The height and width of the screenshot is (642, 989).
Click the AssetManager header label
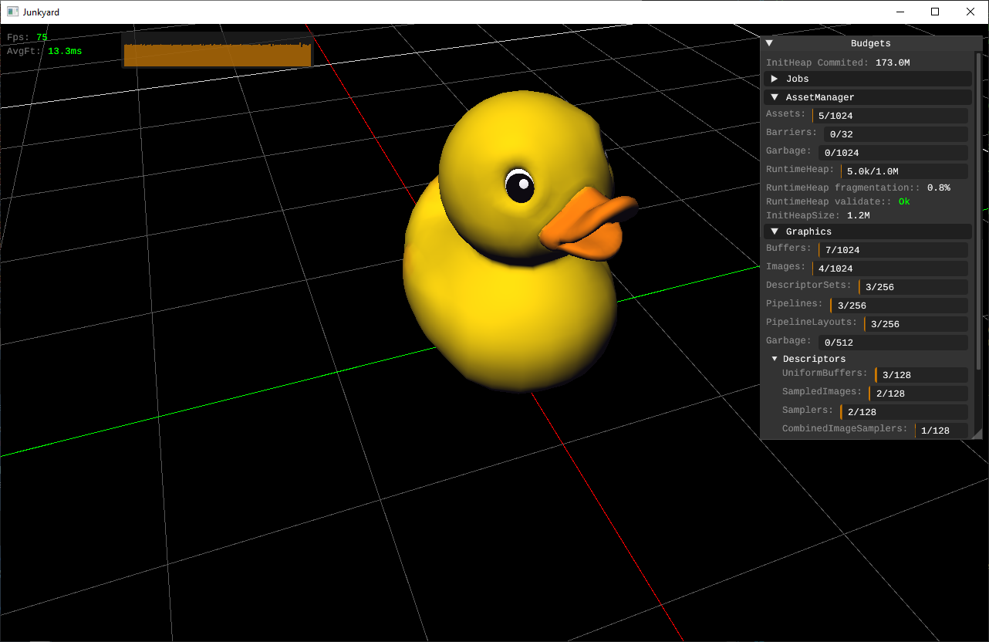(820, 97)
